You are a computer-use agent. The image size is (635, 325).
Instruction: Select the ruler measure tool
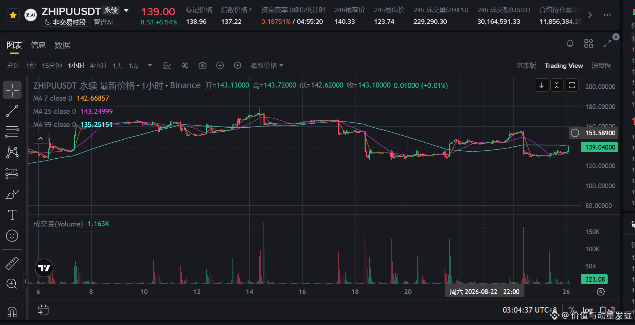12,263
